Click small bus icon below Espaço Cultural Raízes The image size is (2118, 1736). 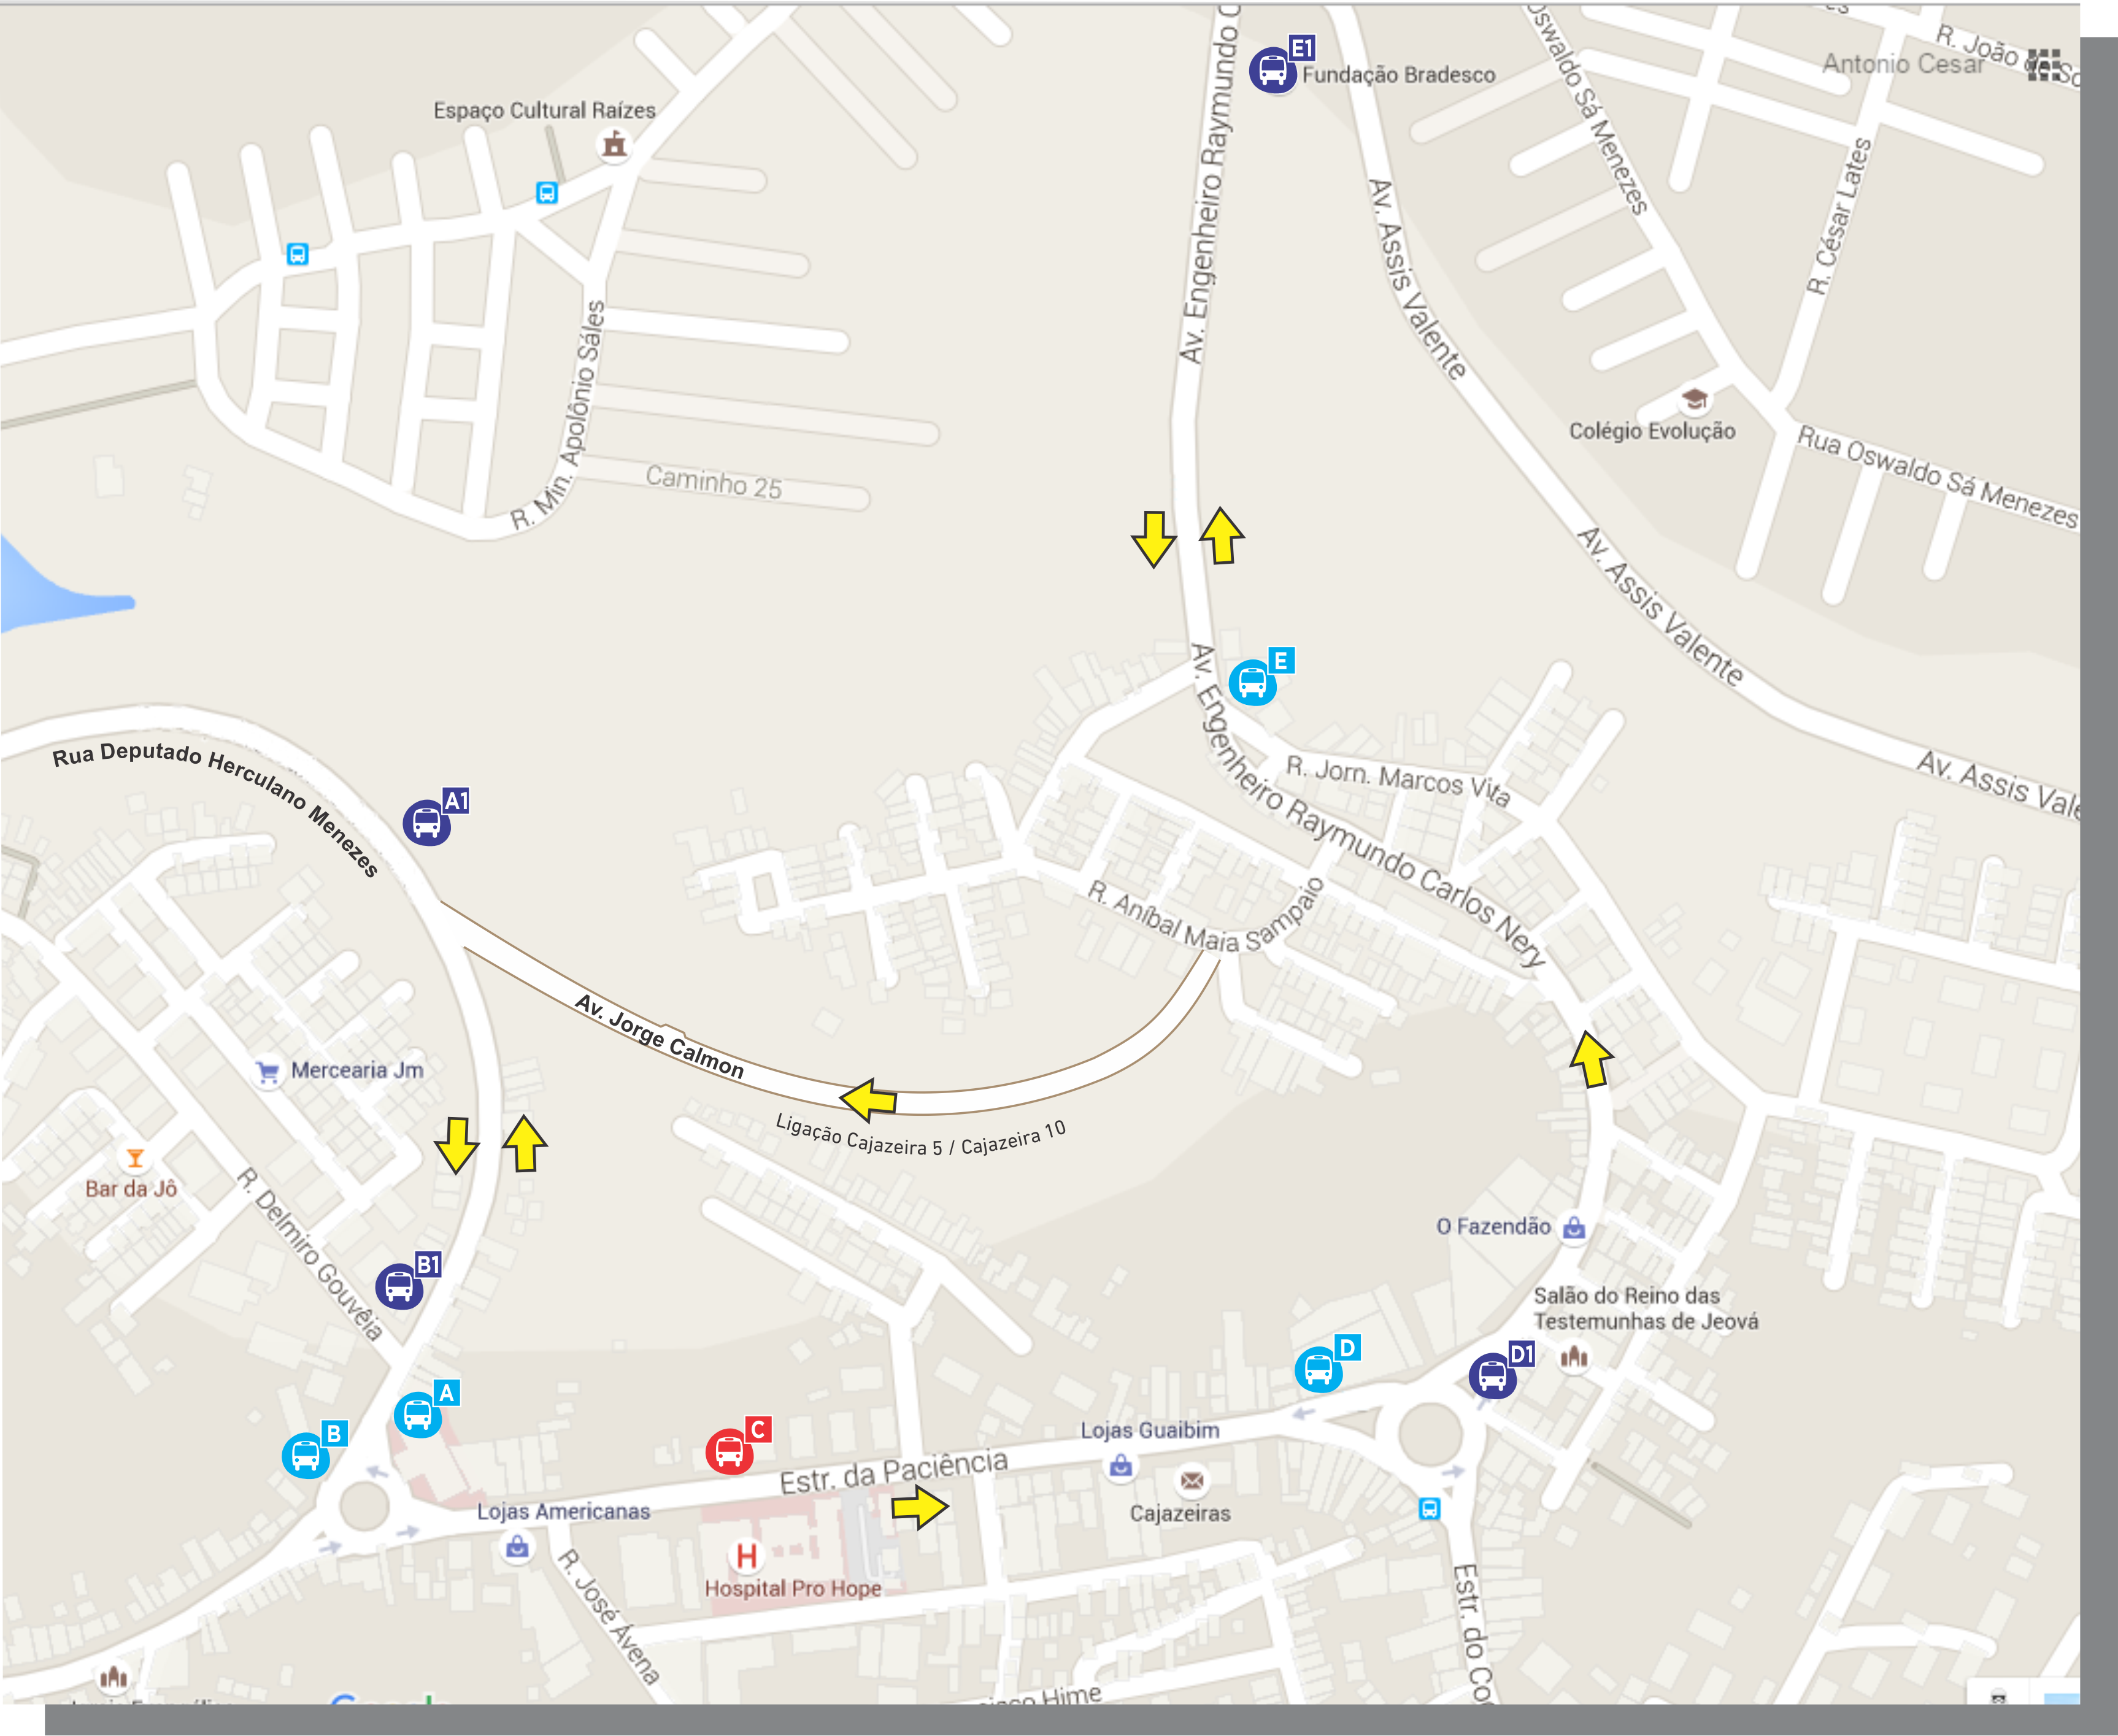click(546, 193)
